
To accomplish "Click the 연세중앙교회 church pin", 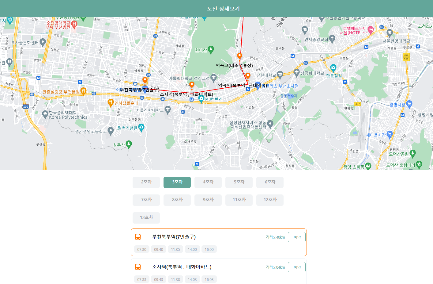I will pyautogui.click(x=332, y=39).
